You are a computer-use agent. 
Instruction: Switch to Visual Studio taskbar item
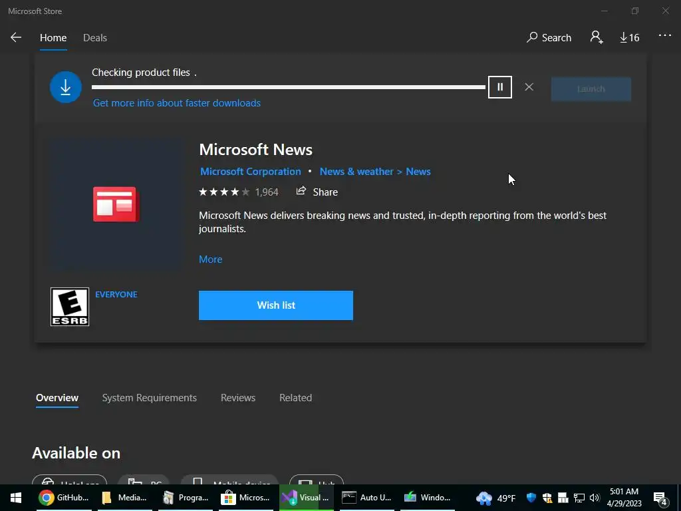point(306,498)
